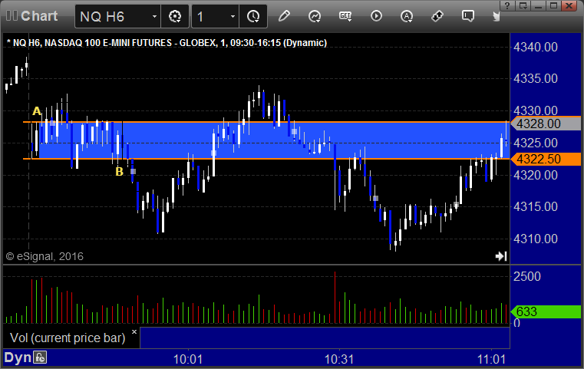
Task: Start bar replay with play icon
Action: coord(376,16)
